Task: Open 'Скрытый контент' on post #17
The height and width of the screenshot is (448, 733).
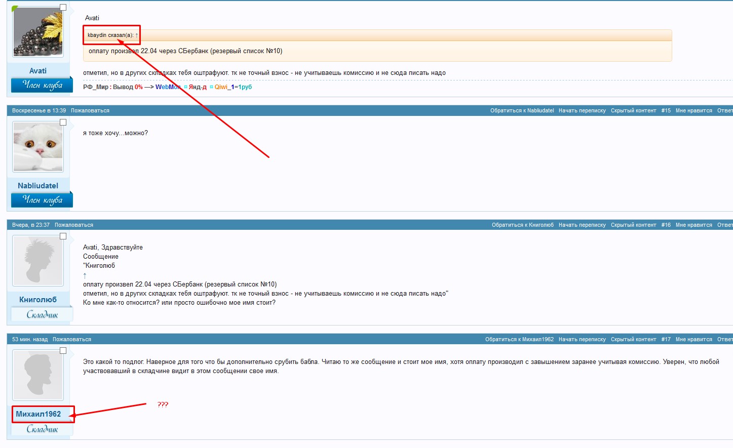Action: 634,339
